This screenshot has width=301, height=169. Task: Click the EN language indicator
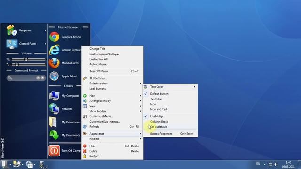258,164
